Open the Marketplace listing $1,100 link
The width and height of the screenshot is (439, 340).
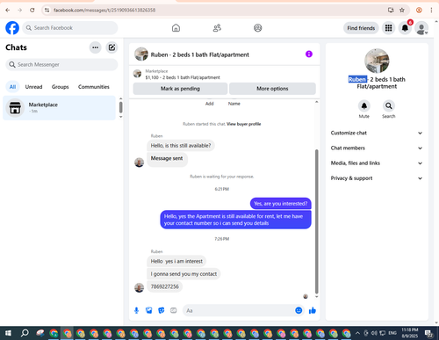pyautogui.click(x=183, y=77)
